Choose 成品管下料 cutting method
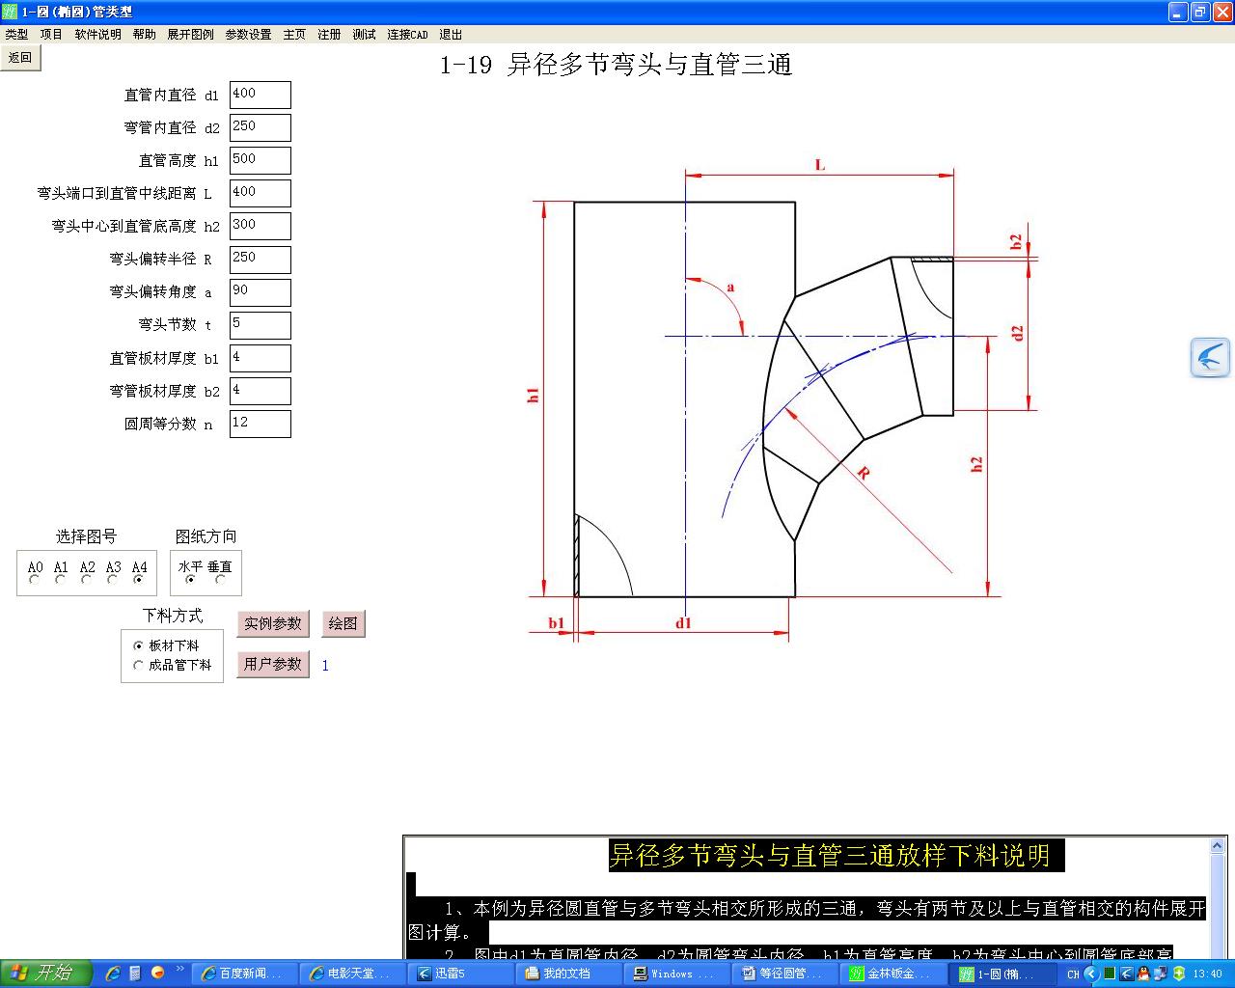1235x988 pixels. (x=138, y=665)
